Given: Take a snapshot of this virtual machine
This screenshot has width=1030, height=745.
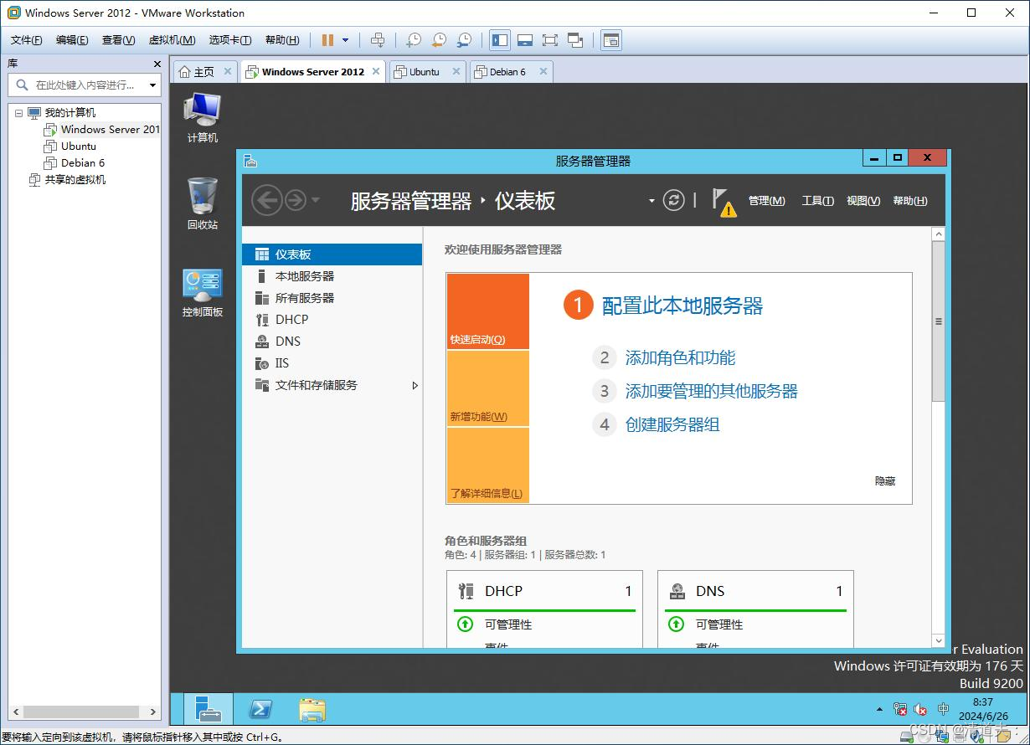Looking at the screenshot, I should pos(414,40).
